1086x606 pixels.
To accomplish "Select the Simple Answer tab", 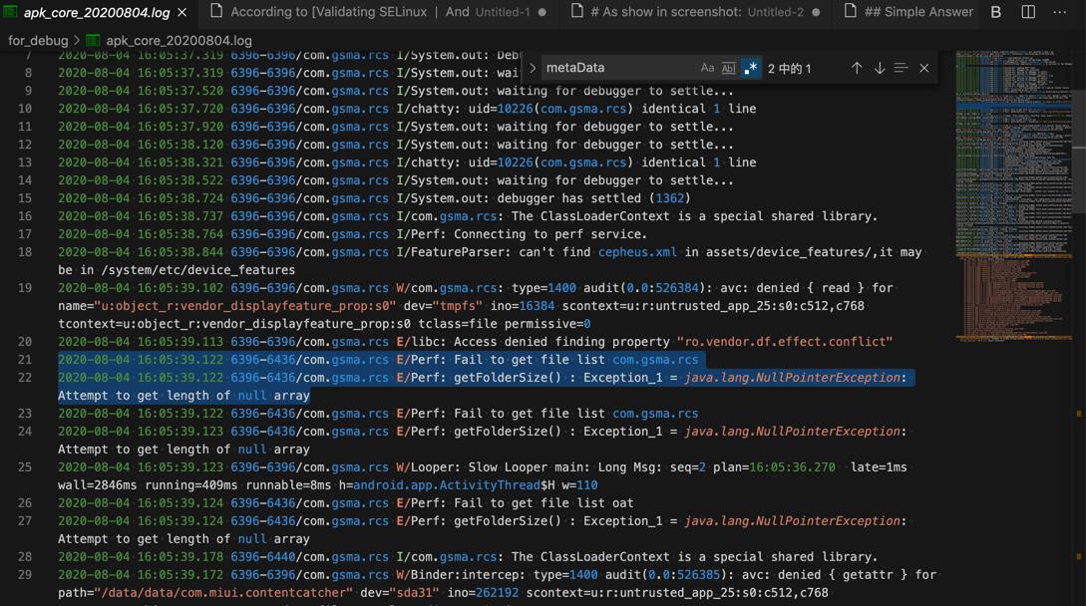I will [915, 12].
